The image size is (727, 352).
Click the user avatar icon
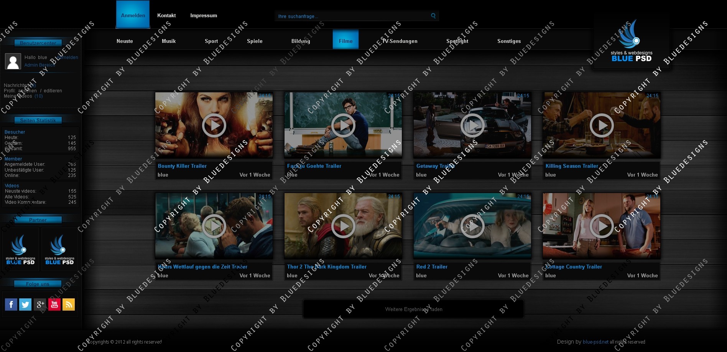13,61
